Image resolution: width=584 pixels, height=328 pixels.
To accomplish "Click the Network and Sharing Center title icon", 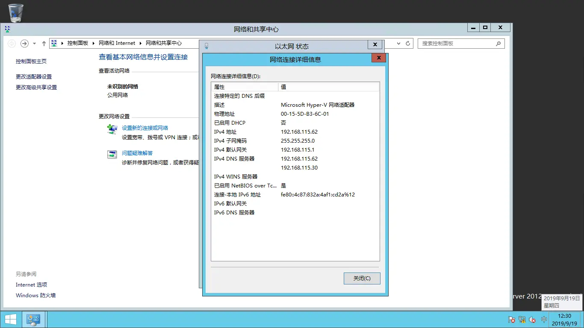I will (7, 29).
